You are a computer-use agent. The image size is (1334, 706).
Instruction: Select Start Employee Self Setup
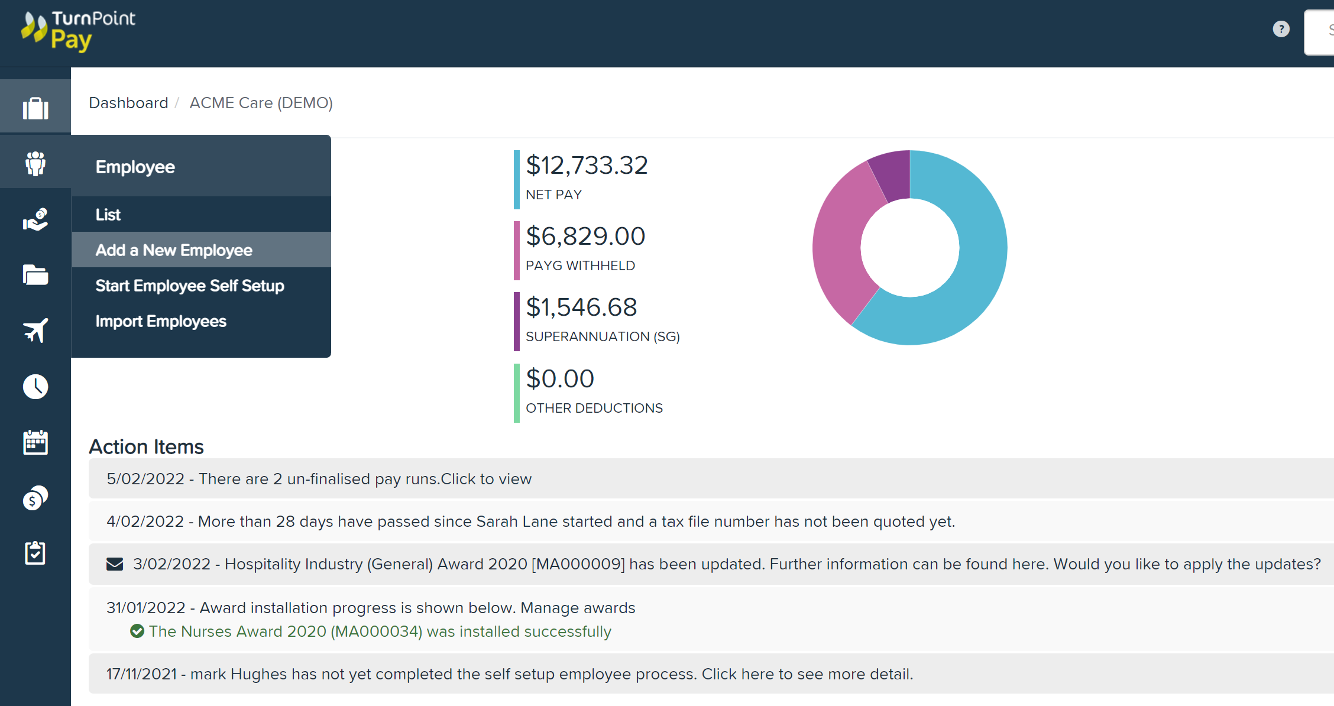189,286
